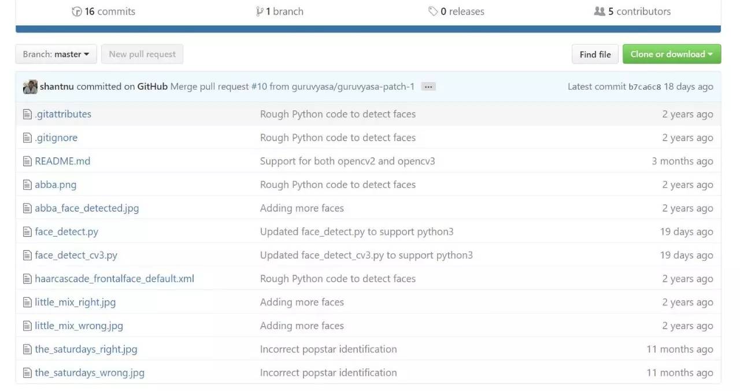Image resolution: width=740 pixels, height=391 pixels.
Task: Open the Branch: master dropdown
Action: pyautogui.click(x=56, y=54)
